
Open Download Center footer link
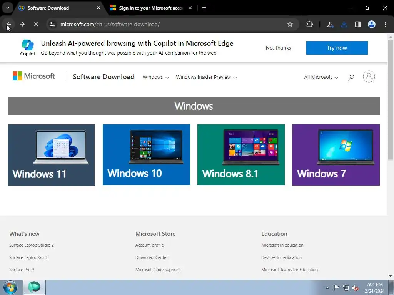pyautogui.click(x=152, y=257)
